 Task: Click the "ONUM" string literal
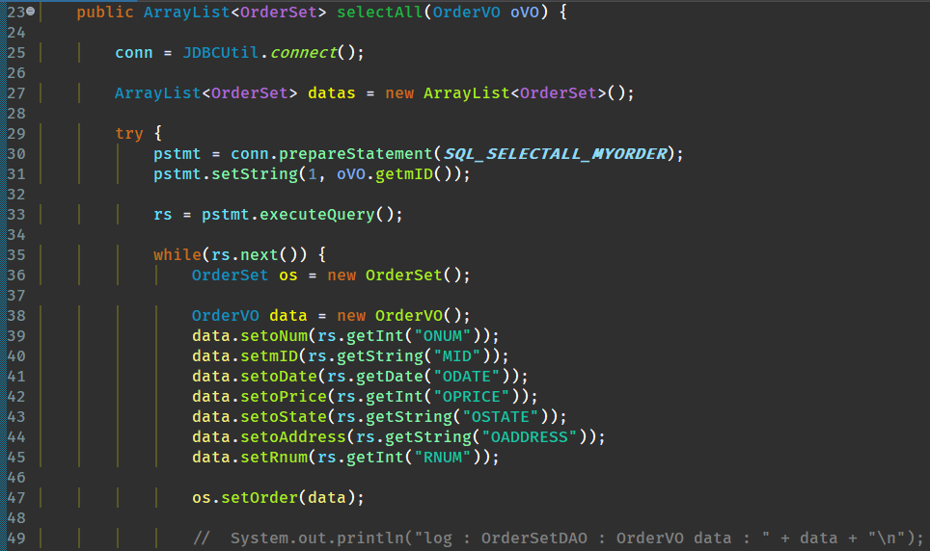coord(443,336)
